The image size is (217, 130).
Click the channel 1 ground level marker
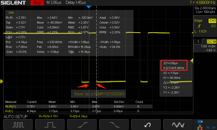1,81
